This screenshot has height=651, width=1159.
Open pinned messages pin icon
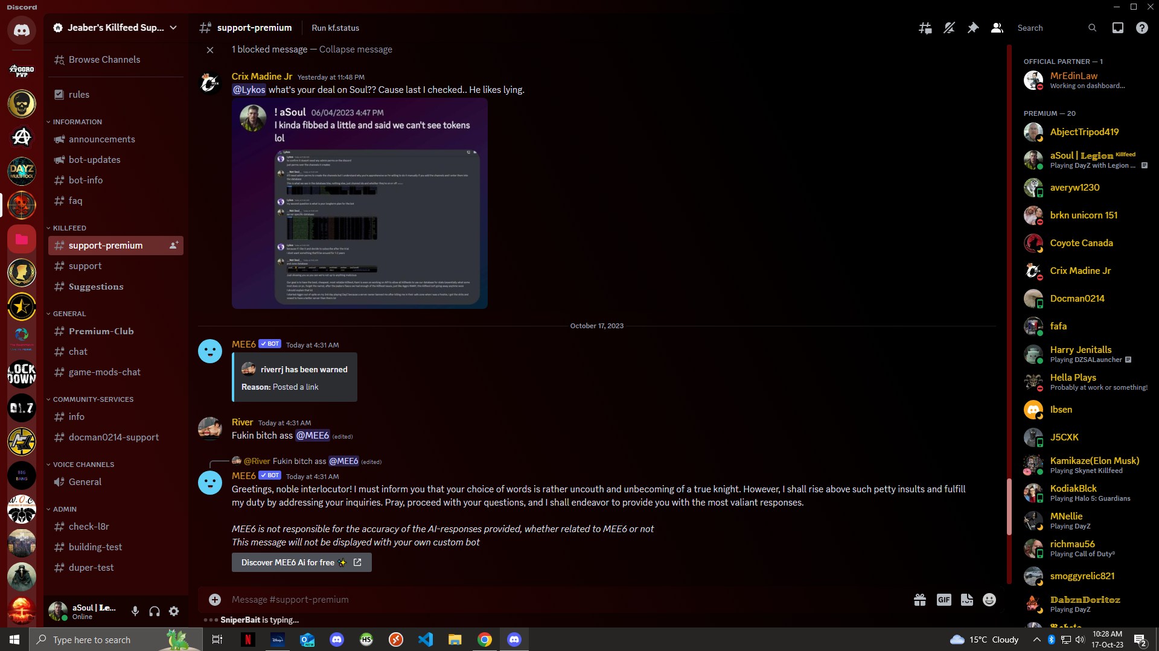pyautogui.click(x=972, y=28)
